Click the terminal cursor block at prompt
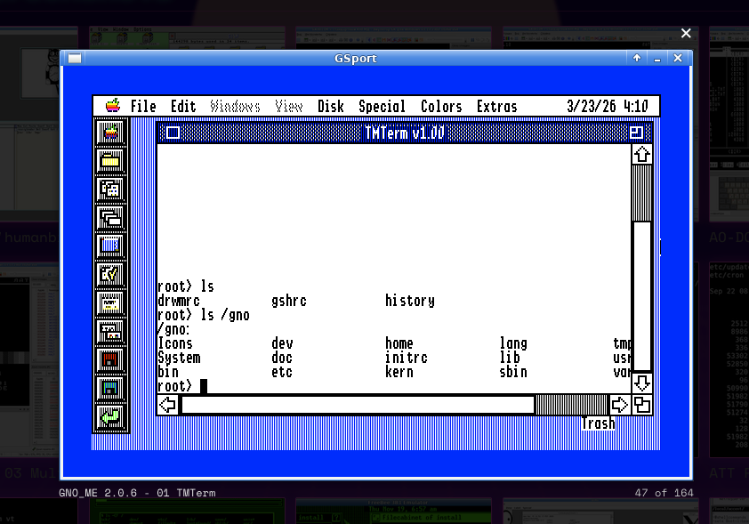749x524 pixels. [x=204, y=386]
